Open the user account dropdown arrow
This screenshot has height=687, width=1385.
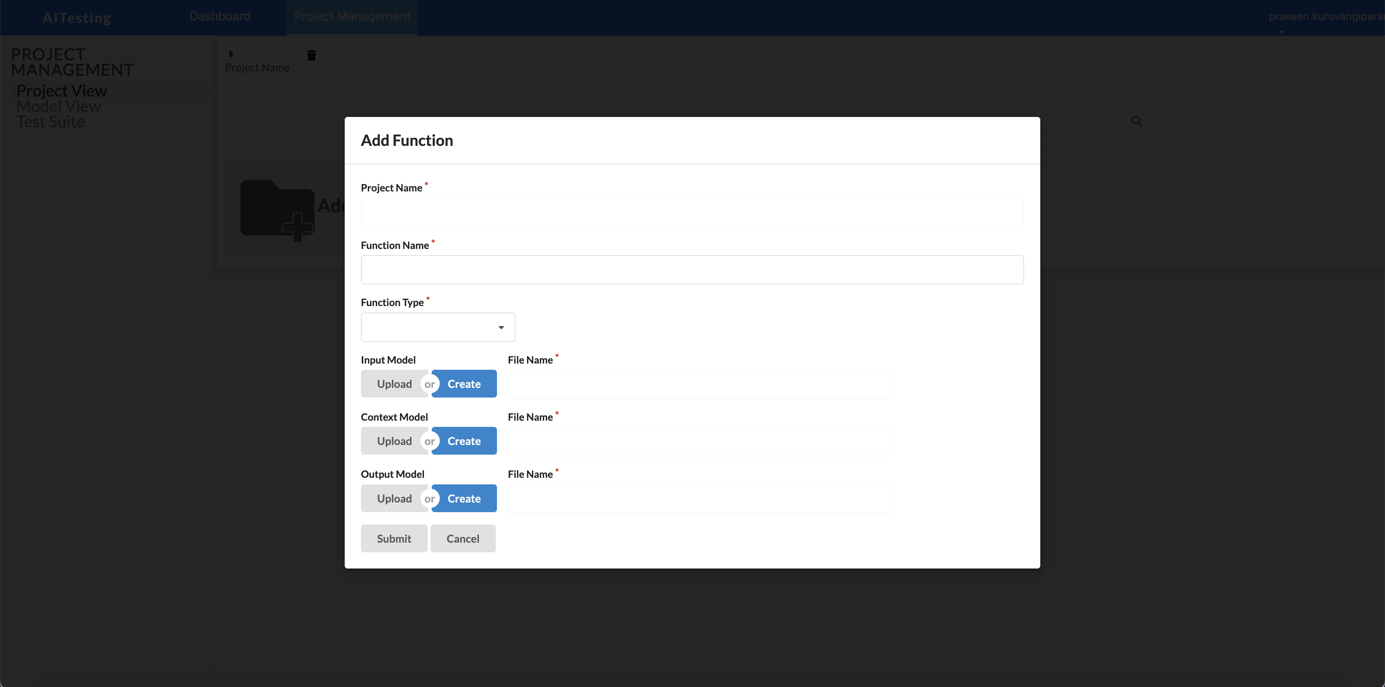(x=1281, y=32)
